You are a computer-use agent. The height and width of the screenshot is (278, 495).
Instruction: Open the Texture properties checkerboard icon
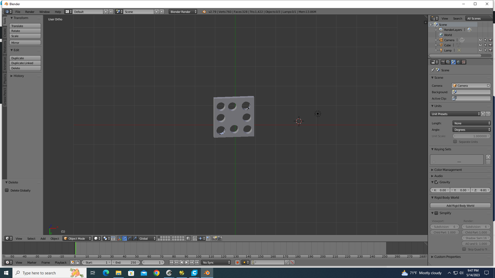coord(464,62)
